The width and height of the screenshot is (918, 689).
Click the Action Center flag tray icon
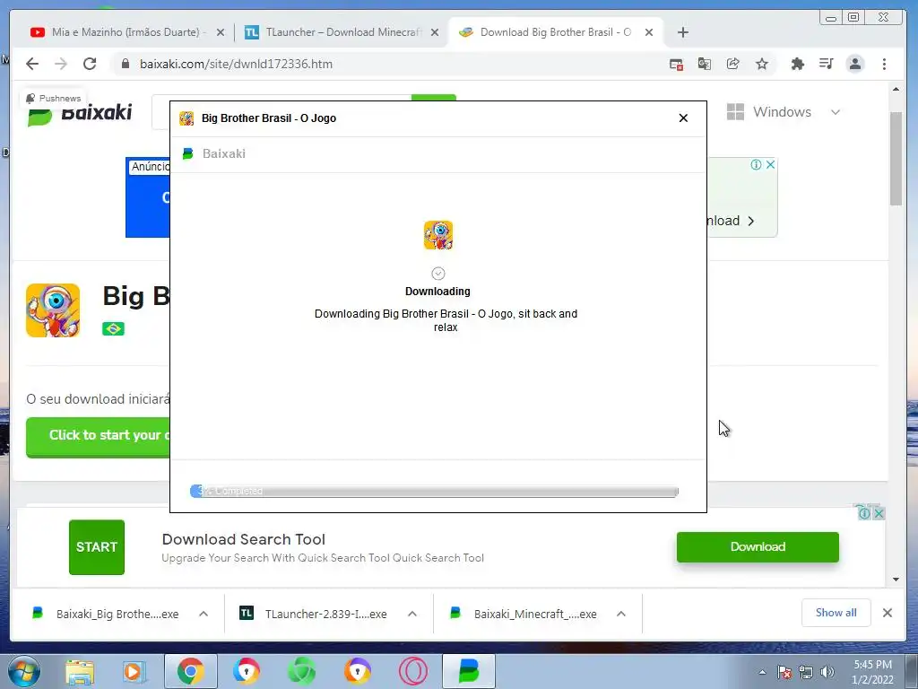tap(784, 672)
